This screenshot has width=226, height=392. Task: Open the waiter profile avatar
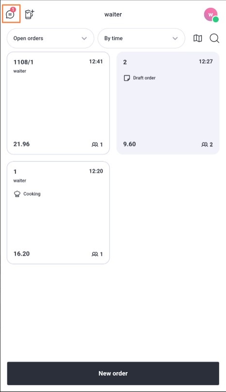[x=211, y=15]
